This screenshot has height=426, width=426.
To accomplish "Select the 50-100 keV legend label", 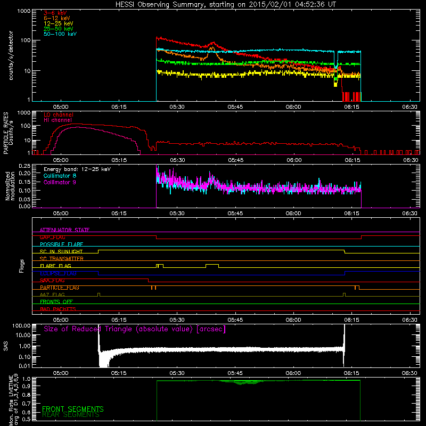I will click(60, 34).
